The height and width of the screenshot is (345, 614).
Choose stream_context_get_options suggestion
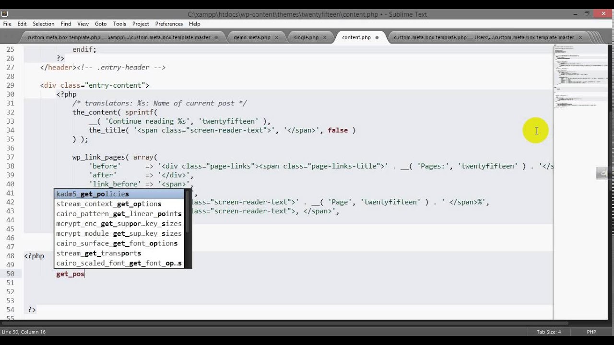(119, 204)
